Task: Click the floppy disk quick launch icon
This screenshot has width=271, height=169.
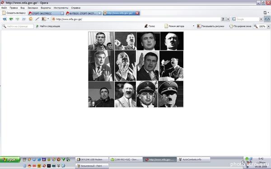Action: (44, 160)
